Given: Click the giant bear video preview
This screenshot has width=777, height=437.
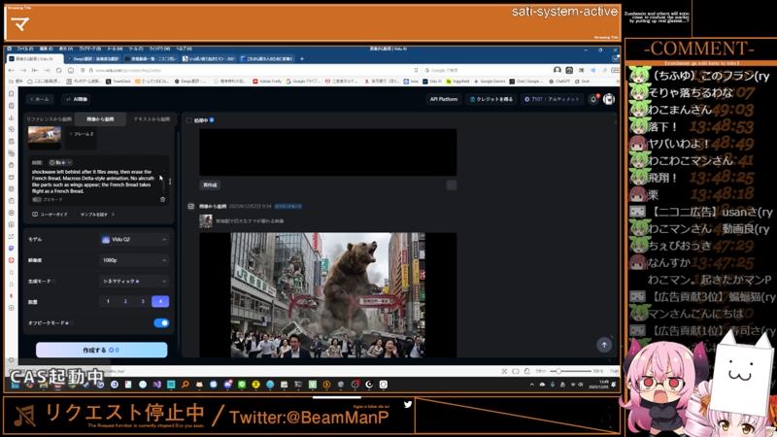Looking at the screenshot, I should pyautogui.click(x=327, y=295).
